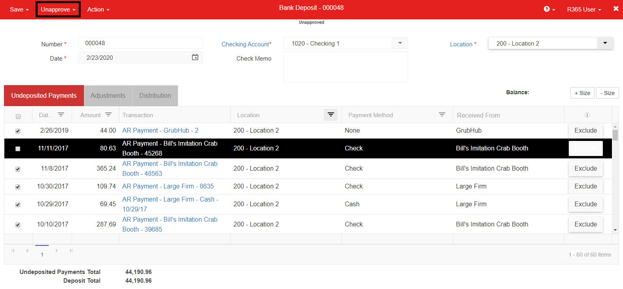This screenshot has height=289, width=623.
Task: Sort by Location column header
Action: point(248,115)
